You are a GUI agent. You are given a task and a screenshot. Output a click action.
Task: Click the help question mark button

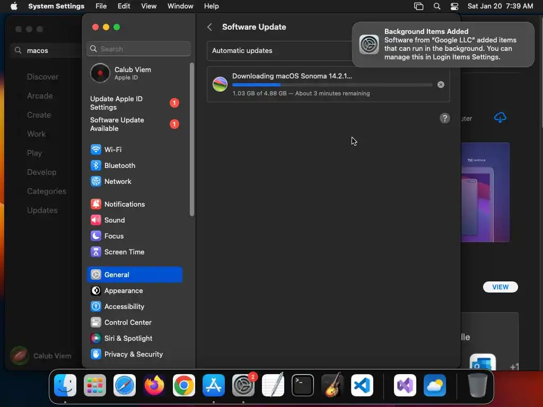(x=445, y=118)
